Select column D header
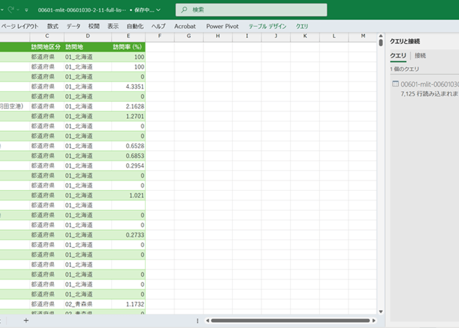The image size is (459, 328). pyautogui.click(x=88, y=36)
